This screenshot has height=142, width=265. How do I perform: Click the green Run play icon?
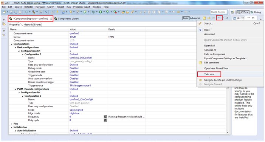(101, 12)
